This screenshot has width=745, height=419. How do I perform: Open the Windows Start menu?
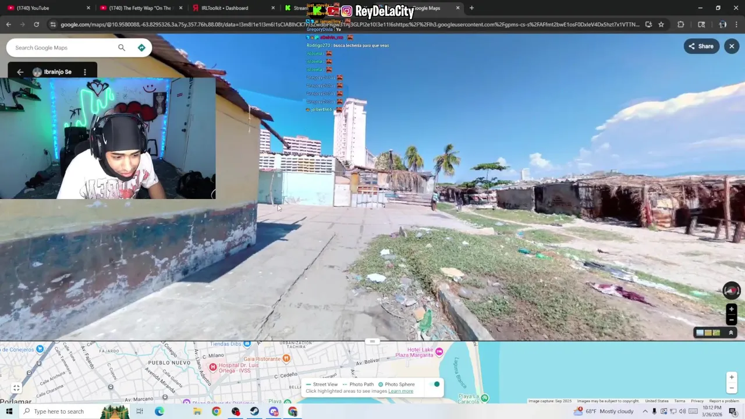tap(9, 411)
